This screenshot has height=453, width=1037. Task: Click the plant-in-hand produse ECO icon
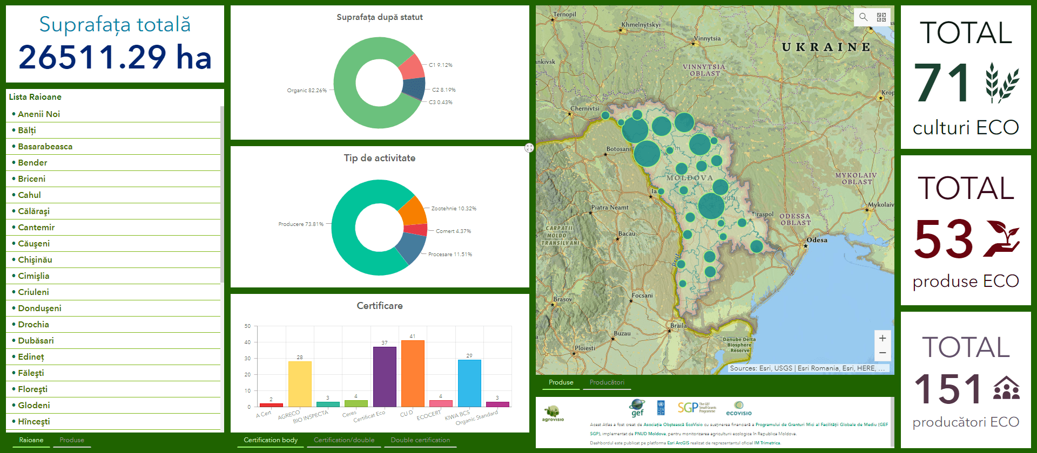coord(1002,239)
